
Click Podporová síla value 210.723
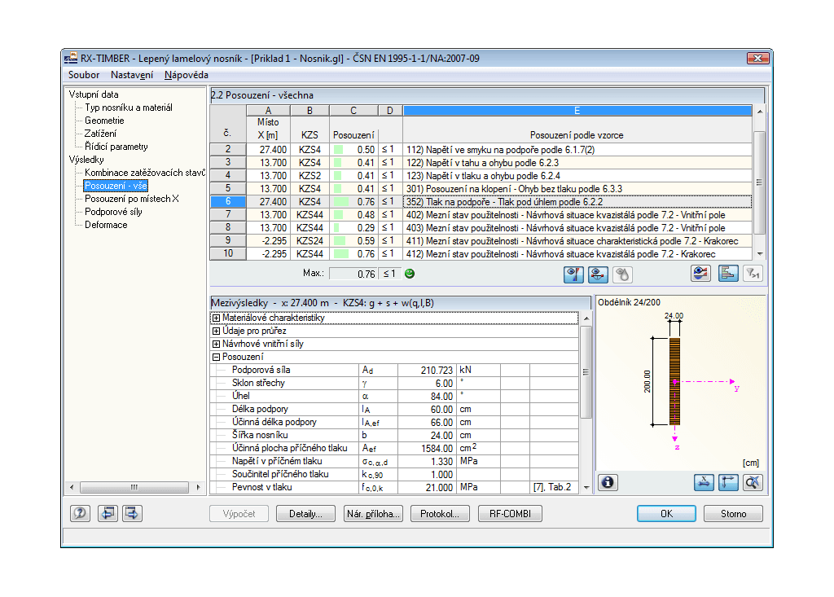[x=425, y=371]
